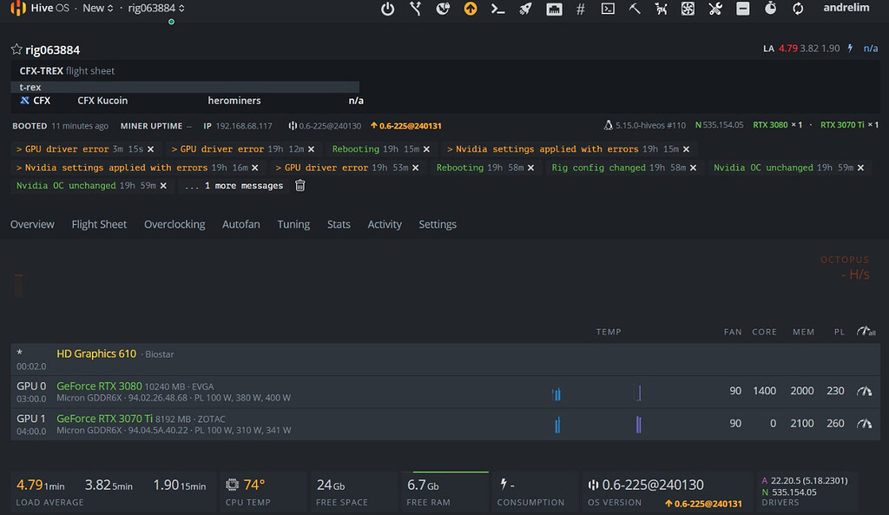This screenshot has width=889, height=515.
Task: Star the rig063884 worker as favorite
Action: point(16,50)
